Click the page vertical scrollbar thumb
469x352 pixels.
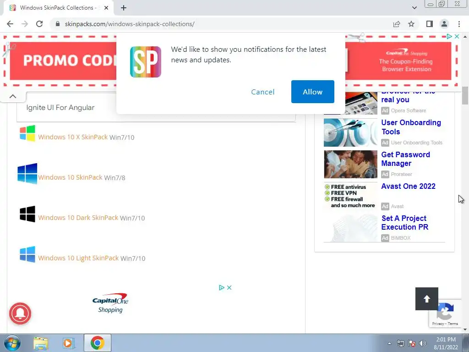coord(465,95)
